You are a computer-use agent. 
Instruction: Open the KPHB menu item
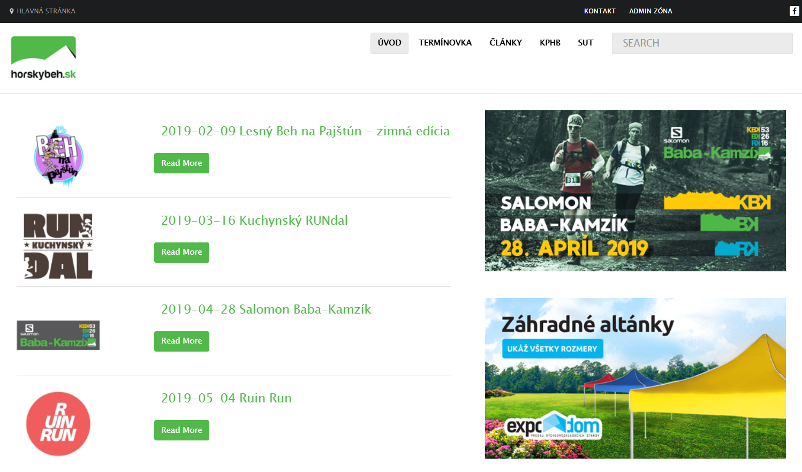pos(550,43)
